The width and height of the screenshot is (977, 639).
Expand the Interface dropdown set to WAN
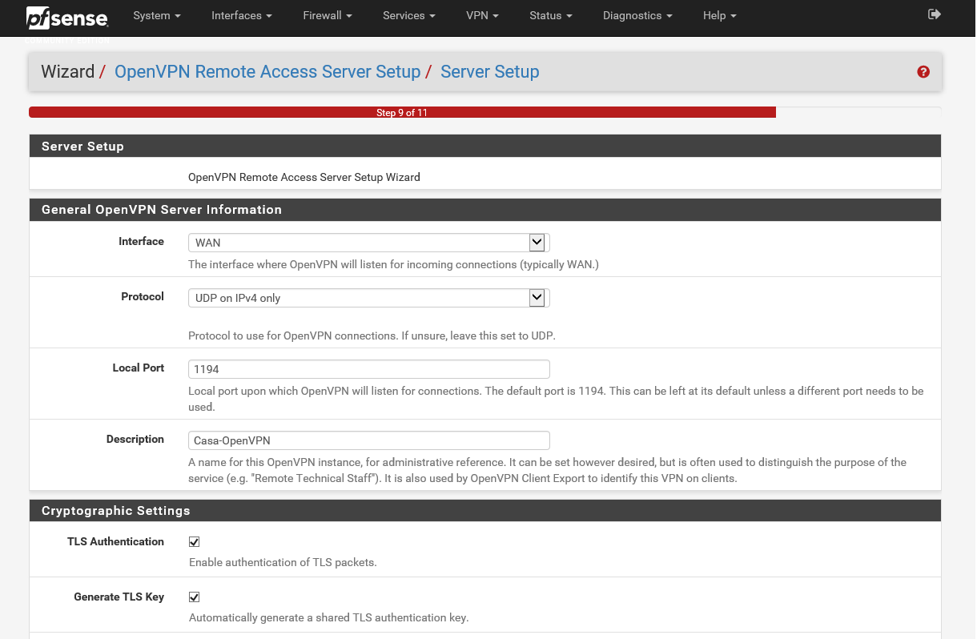click(369, 243)
